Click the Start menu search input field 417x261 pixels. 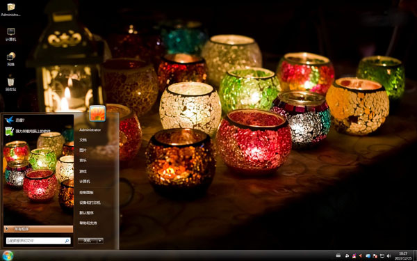click(x=38, y=241)
